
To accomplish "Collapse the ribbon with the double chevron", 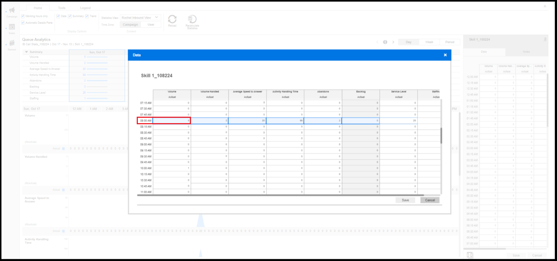I will 545,6.
